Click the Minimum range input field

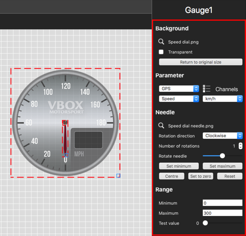pyautogui.click(x=222, y=203)
